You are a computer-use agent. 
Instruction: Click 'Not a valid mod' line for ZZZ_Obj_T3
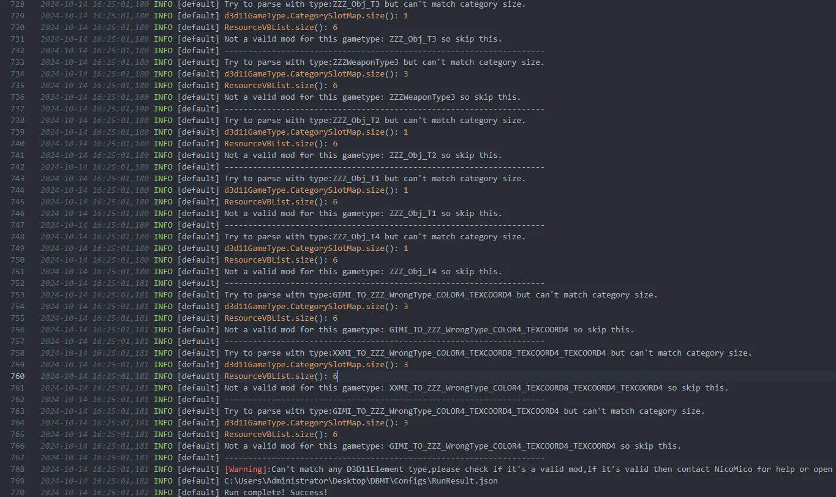(x=363, y=39)
